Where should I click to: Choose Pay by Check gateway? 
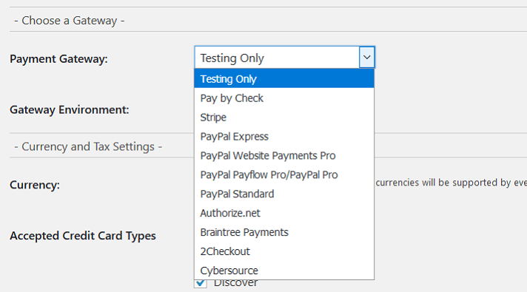point(284,98)
